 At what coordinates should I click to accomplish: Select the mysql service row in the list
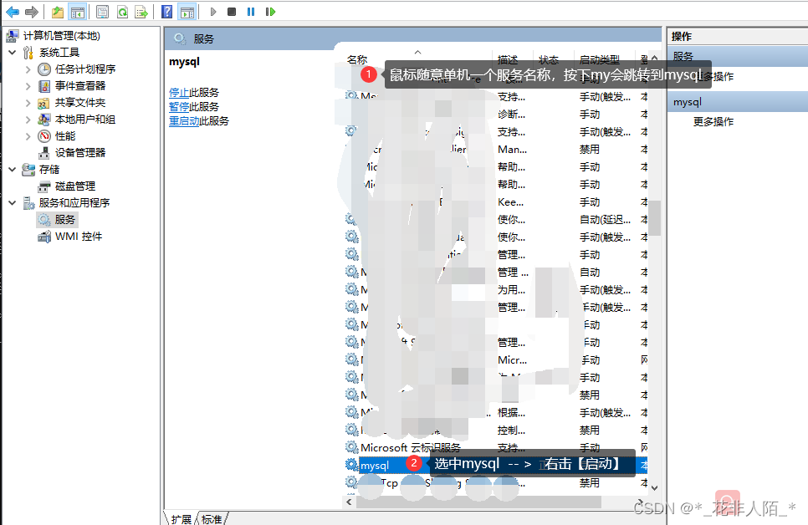374,466
